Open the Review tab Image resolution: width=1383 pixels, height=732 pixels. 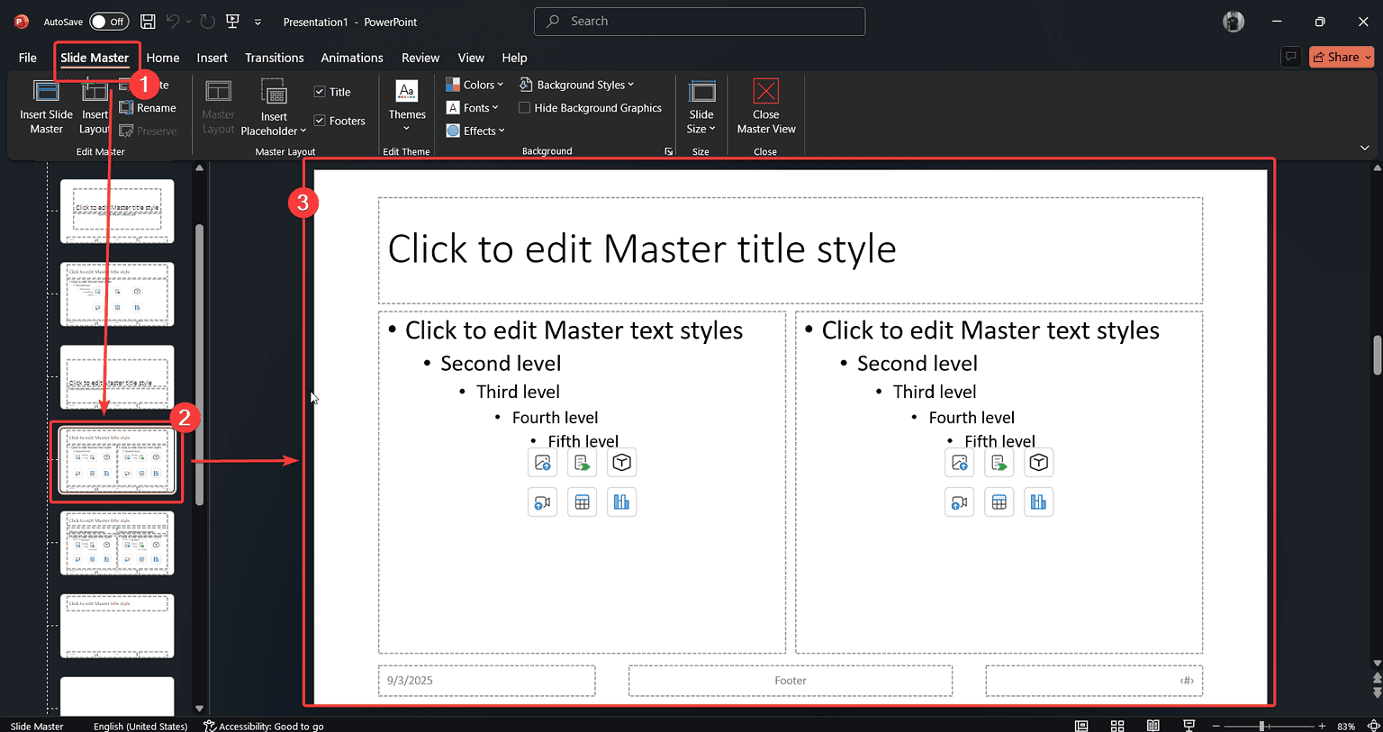pyautogui.click(x=420, y=57)
